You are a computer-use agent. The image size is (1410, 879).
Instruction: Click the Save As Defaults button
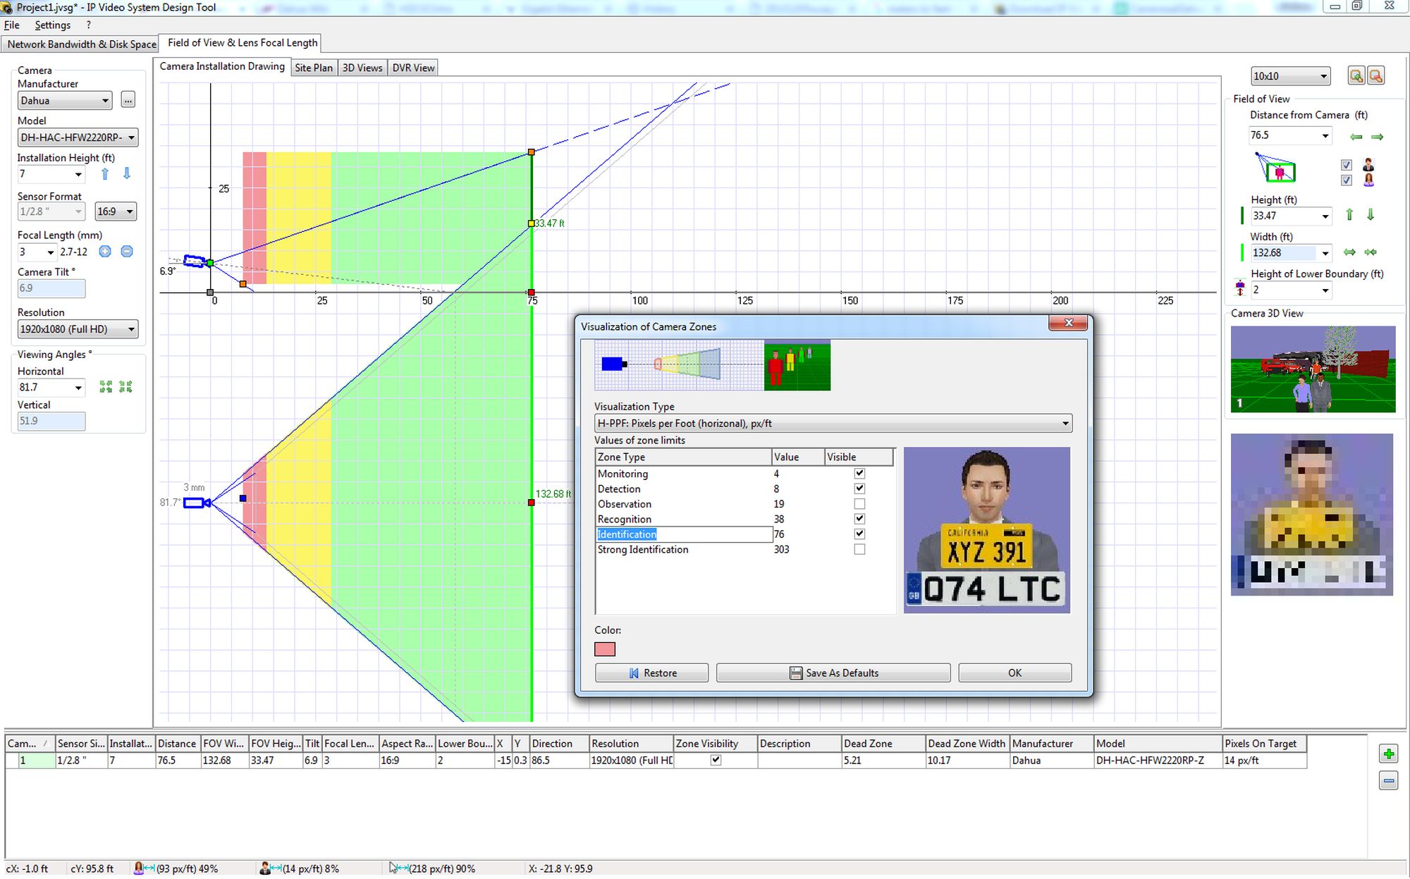tap(833, 673)
